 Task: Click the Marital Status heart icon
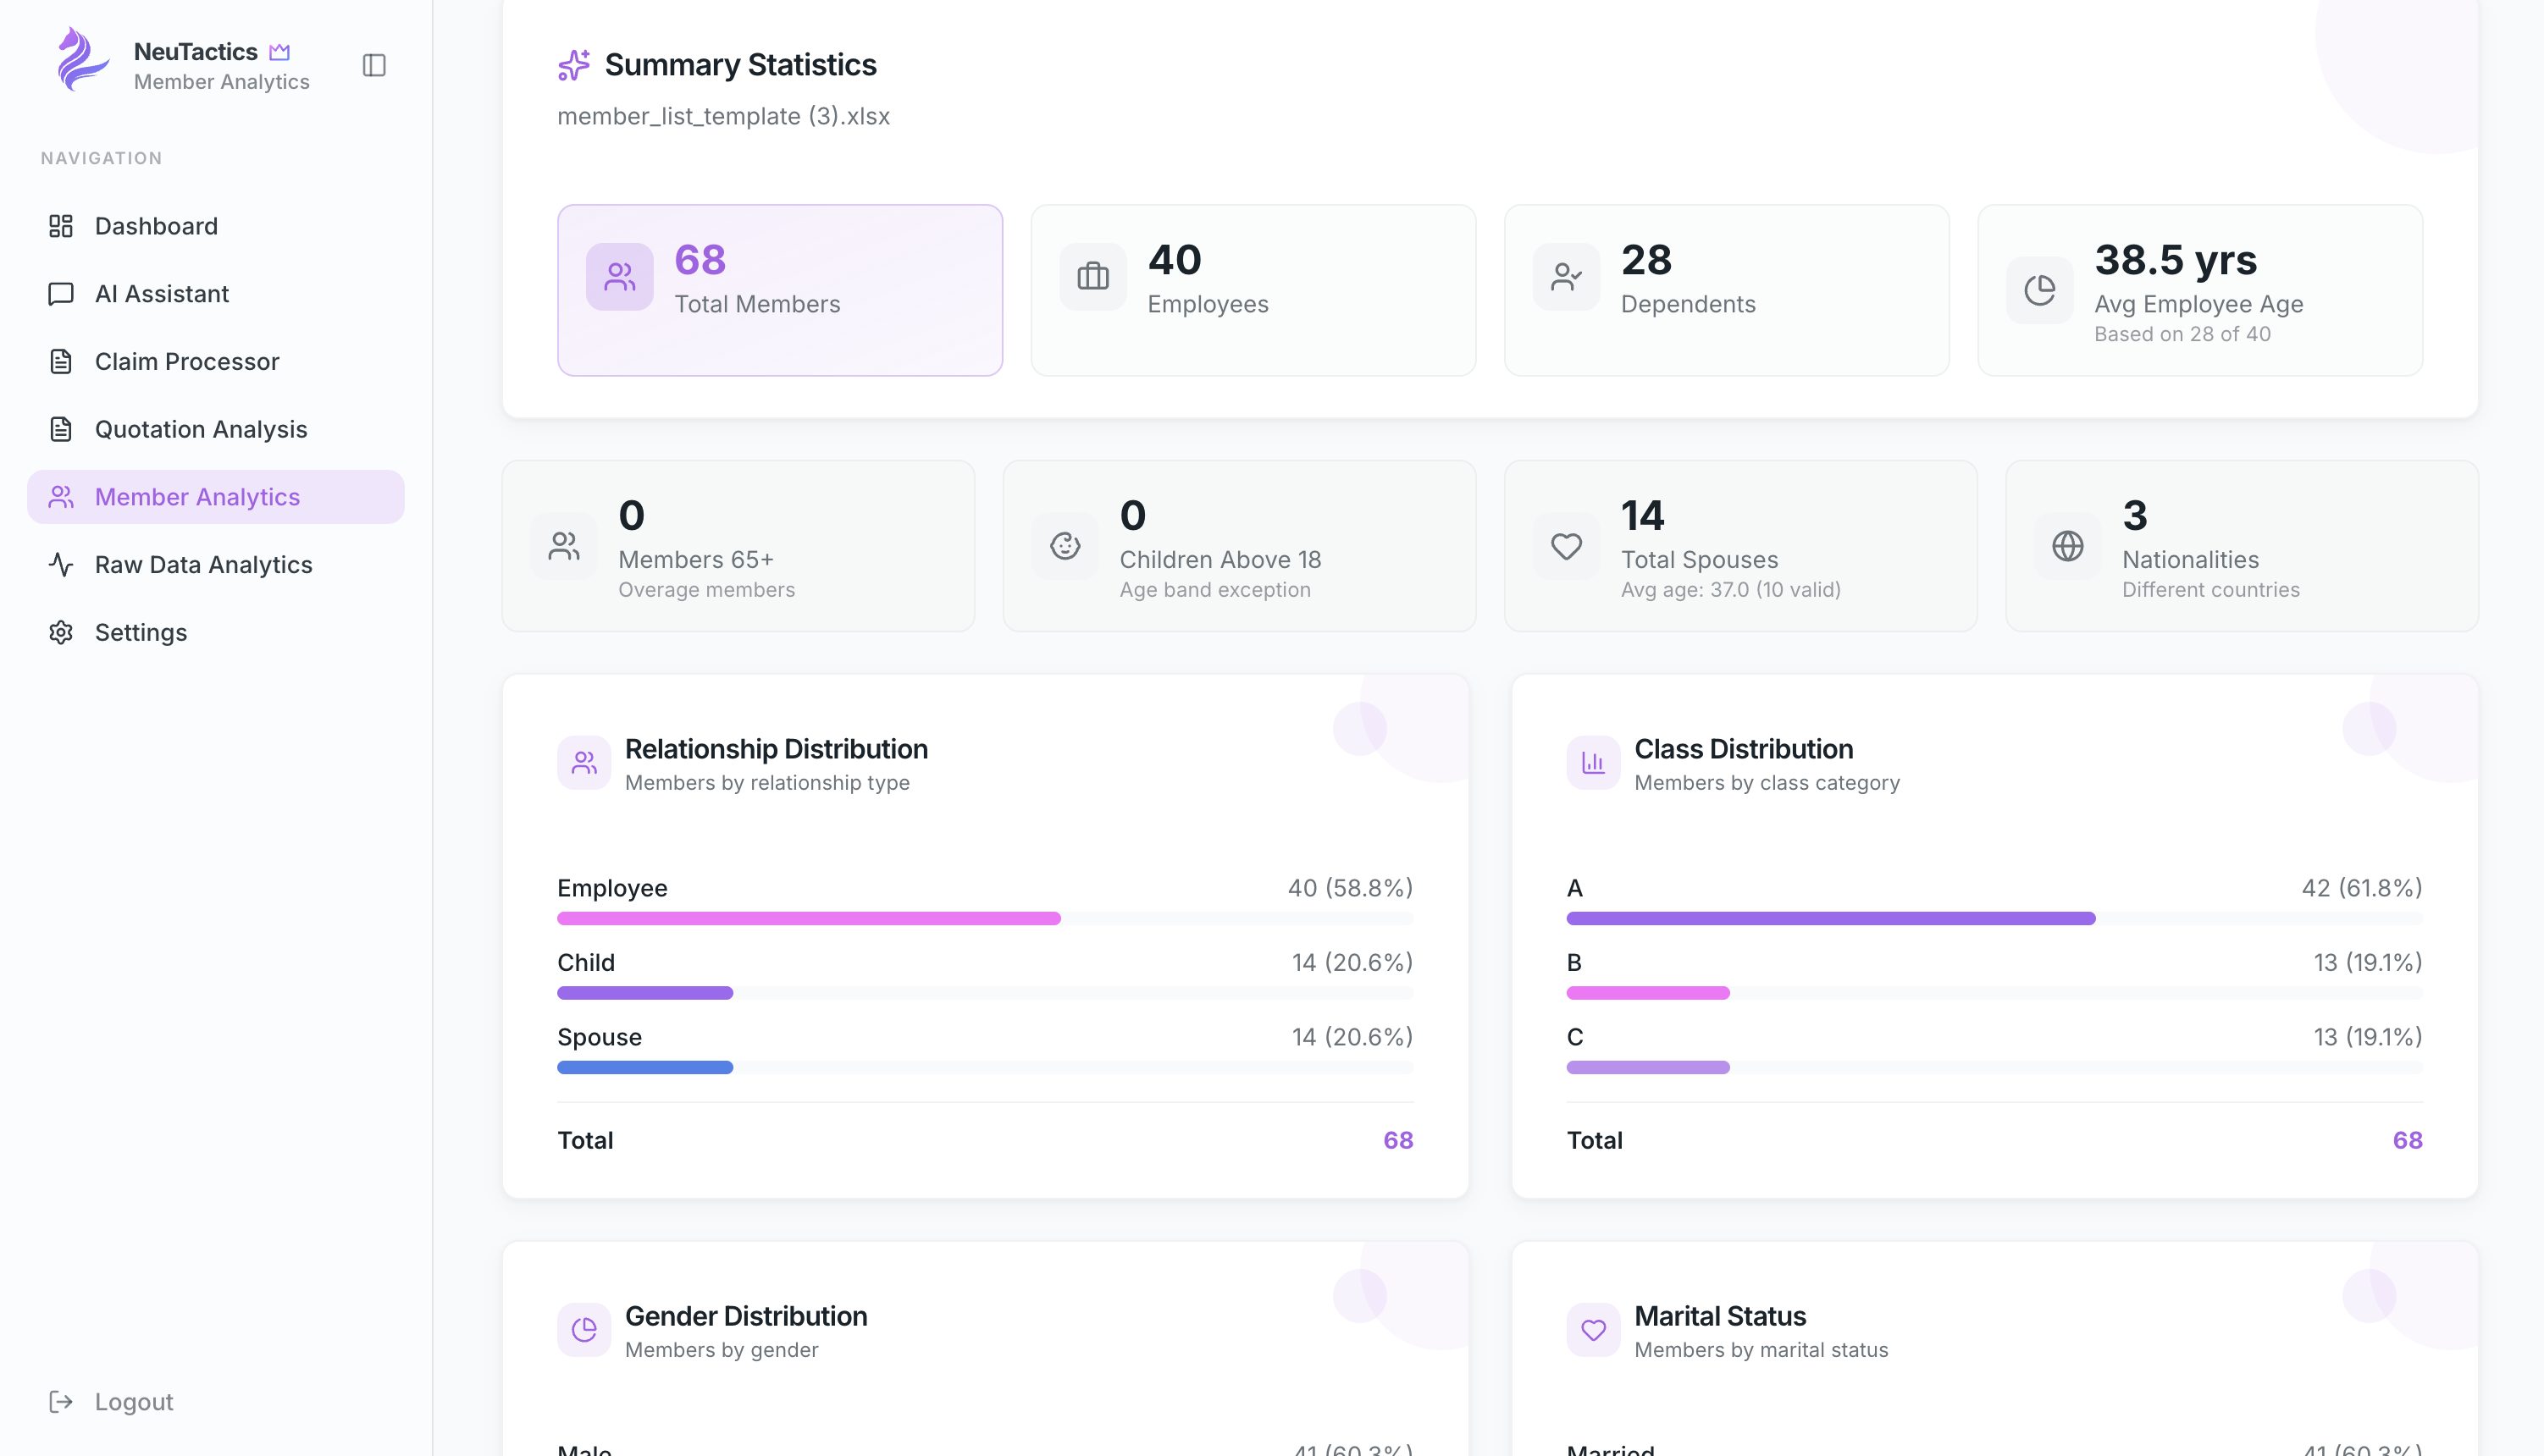click(x=1593, y=1330)
